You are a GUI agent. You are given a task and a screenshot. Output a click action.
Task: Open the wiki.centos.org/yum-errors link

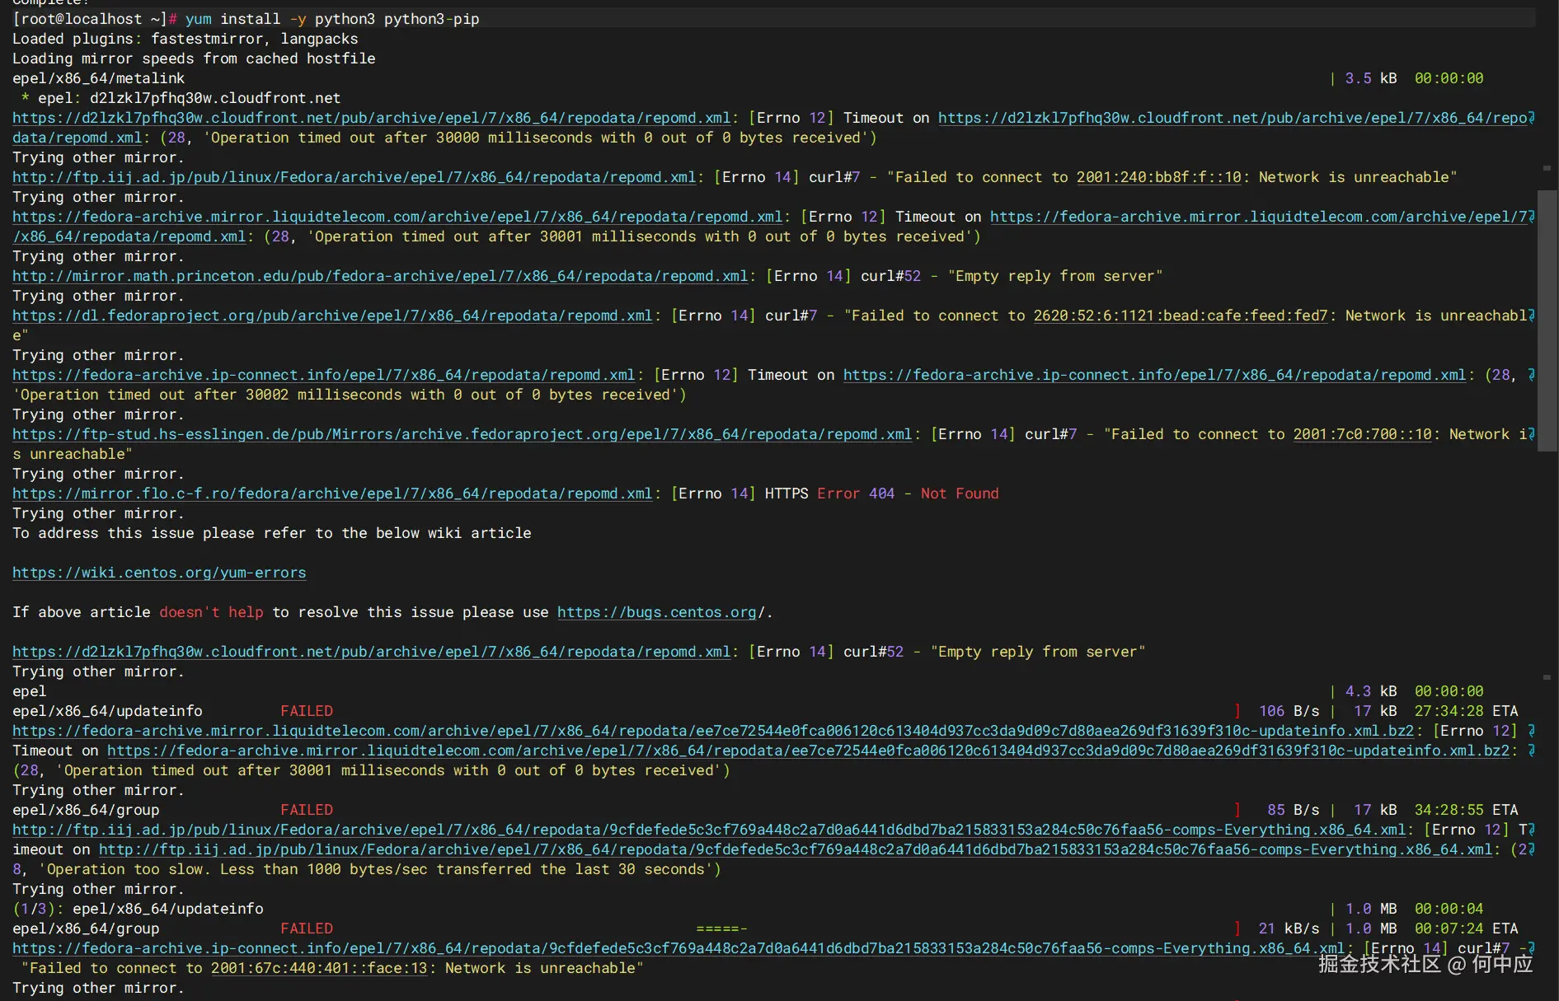(x=159, y=573)
